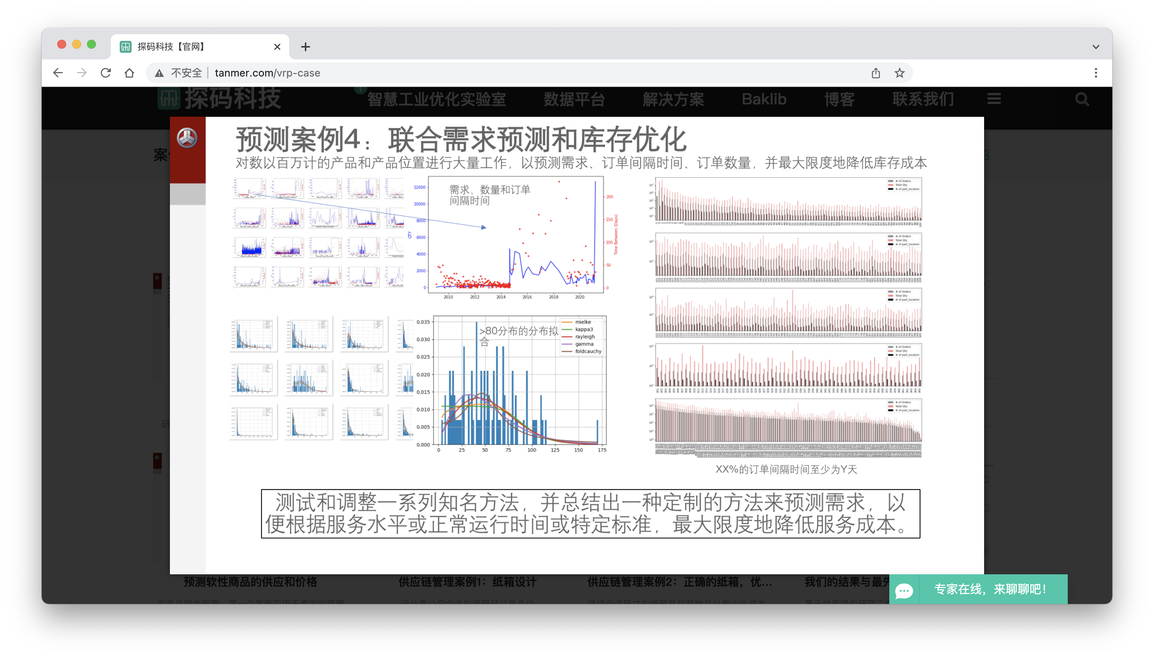Close the 探码科技 browser tab
Image resolution: width=1154 pixels, height=659 pixels.
277,46
